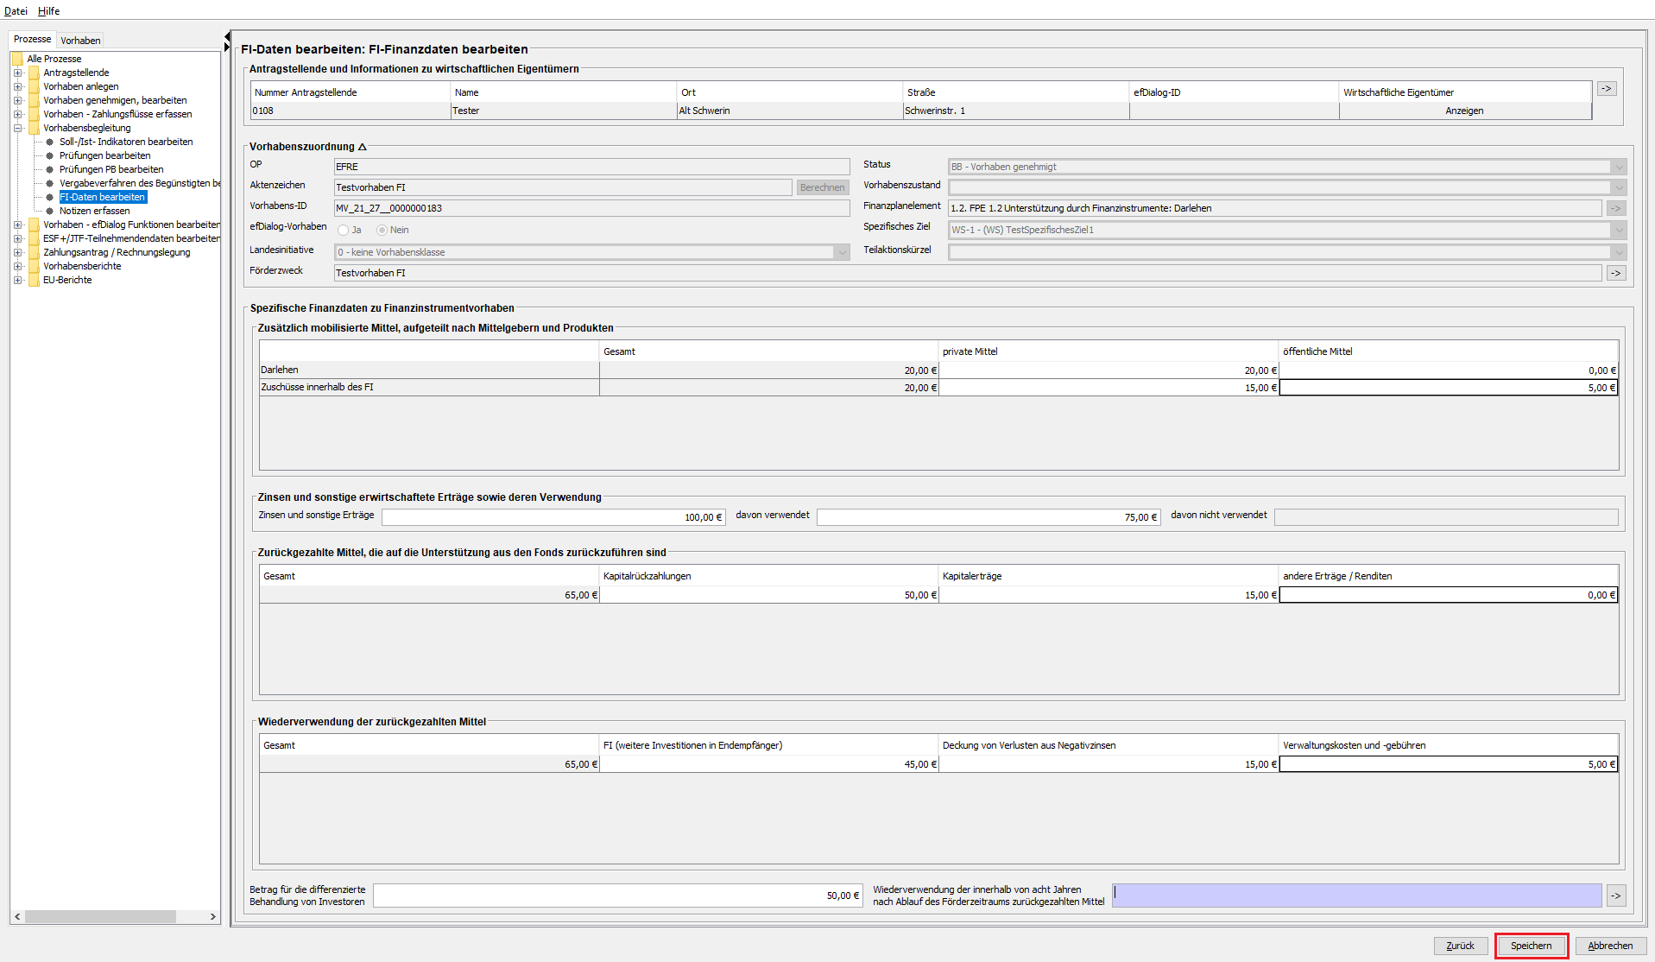Viewport: 1655px width, 962px height.
Task: Open the Landesinitiative dropdown
Action: point(842,252)
